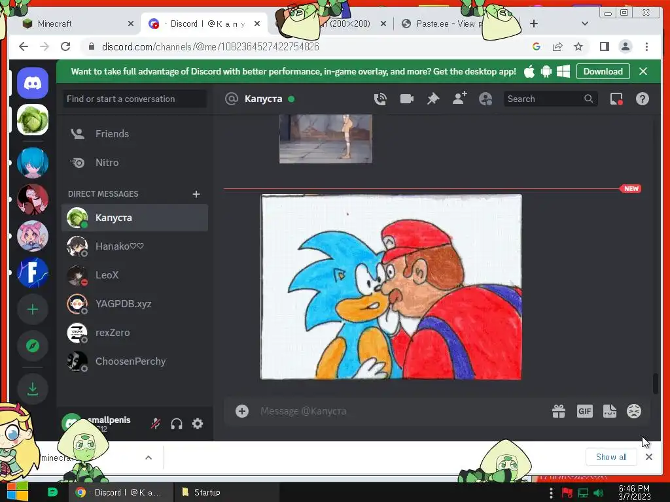Click the Download desktop app button
This screenshot has height=502, width=670.
tap(603, 71)
